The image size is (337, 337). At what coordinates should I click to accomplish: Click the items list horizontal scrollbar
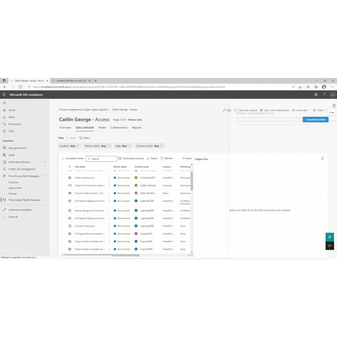[101, 255]
